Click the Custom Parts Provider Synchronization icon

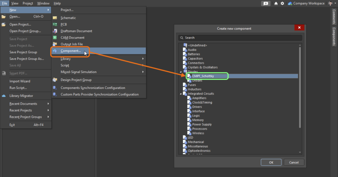(x=55, y=94)
